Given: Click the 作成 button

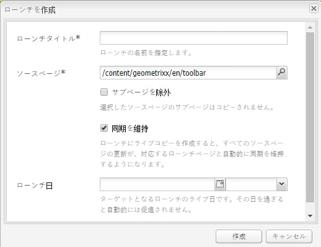Looking at the screenshot, I should coord(239,236).
